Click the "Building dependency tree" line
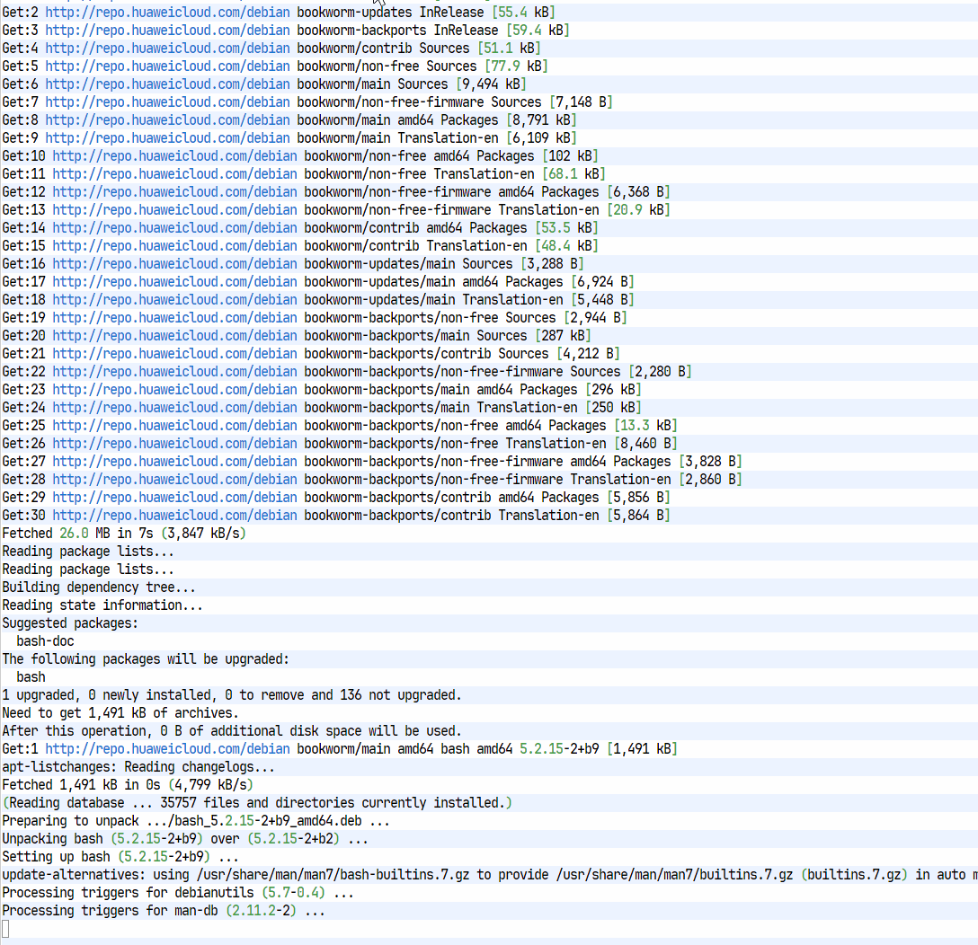The image size is (978, 945). click(x=99, y=587)
